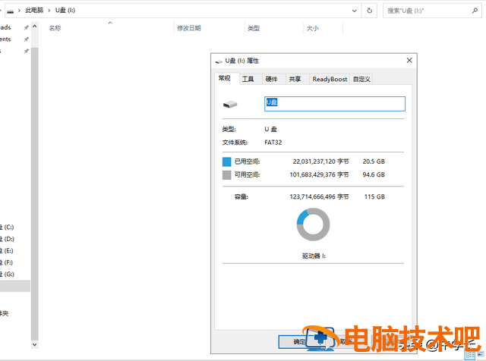This screenshot has height=361, width=486.
Task: Click the refresh icon beside the address bar
Action: (x=369, y=11)
